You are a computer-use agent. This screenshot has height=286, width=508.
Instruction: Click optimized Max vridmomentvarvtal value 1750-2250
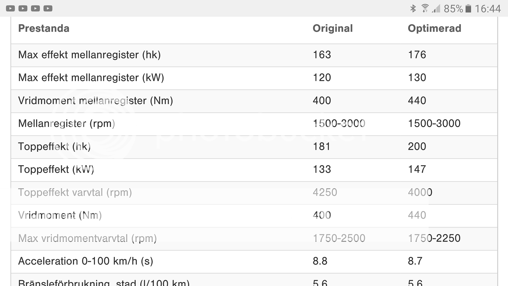(x=434, y=238)
